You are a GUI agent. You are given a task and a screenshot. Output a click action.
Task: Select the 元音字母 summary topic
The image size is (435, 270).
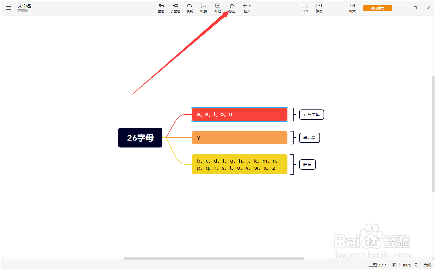312,114
